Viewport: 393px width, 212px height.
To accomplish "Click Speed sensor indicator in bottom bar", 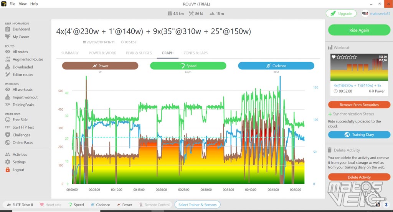I will [76, 205].
